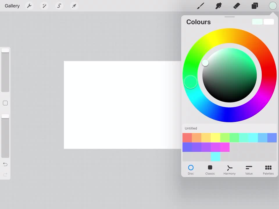Tap the Colours panel title
Viewport: 279px width, 209px height.
(198, 22)
